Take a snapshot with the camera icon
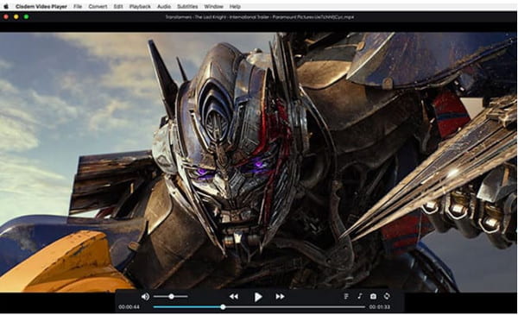Viewport: 518px width, 315px height. pos(373,296)
